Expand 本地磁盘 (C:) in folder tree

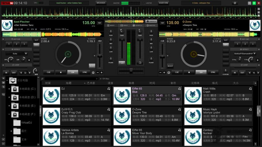[9, 89]
